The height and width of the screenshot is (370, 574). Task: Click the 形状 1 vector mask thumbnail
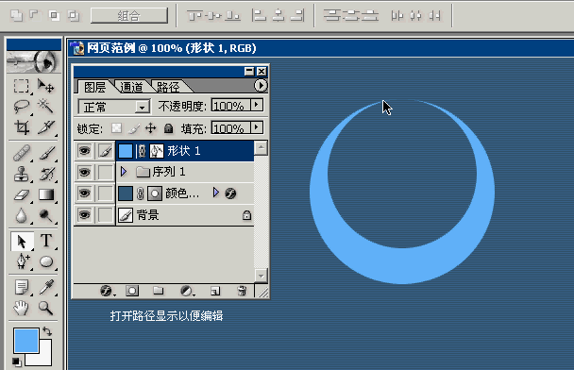[157, 151]
